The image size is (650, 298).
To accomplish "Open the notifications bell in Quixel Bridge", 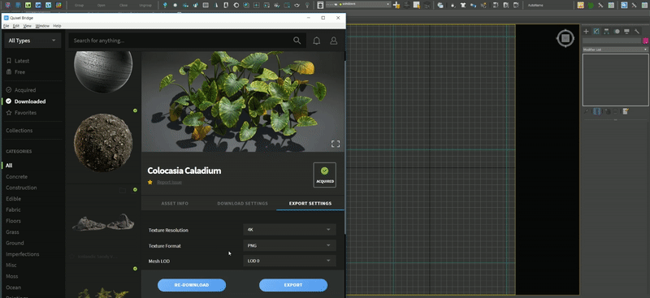I will click(x=316, y=41).
